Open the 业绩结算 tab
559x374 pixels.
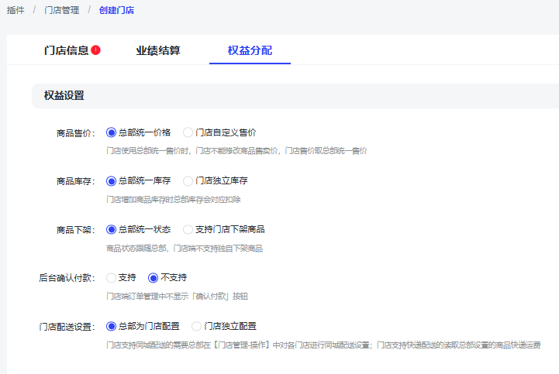click(158, 51)
